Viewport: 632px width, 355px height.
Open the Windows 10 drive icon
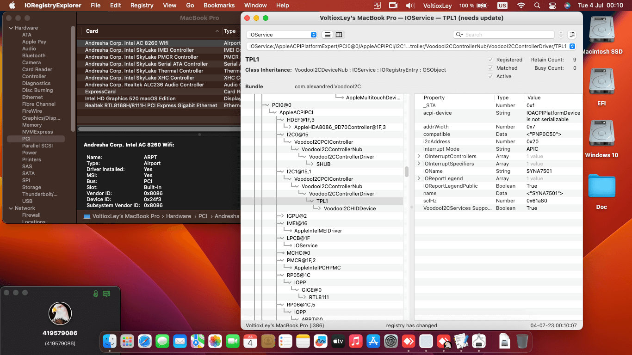point(601,134)
